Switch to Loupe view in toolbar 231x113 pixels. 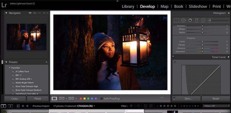point(54,99)
